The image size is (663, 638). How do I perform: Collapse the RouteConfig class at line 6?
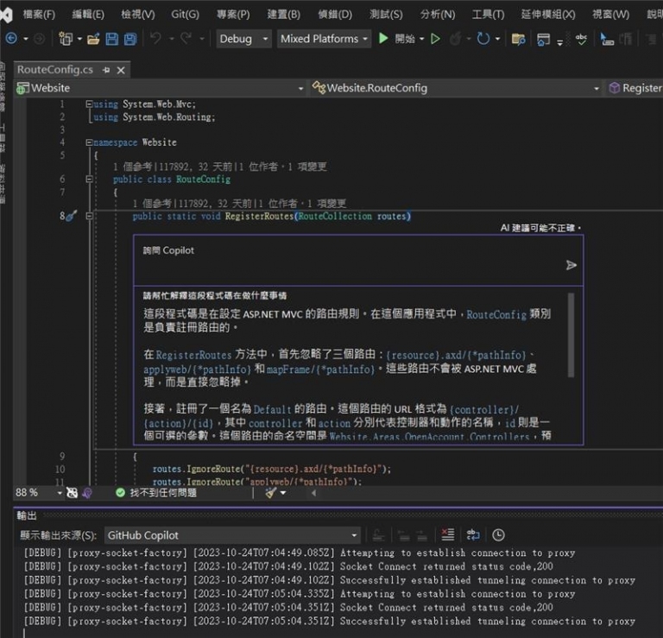coord(89,180)
